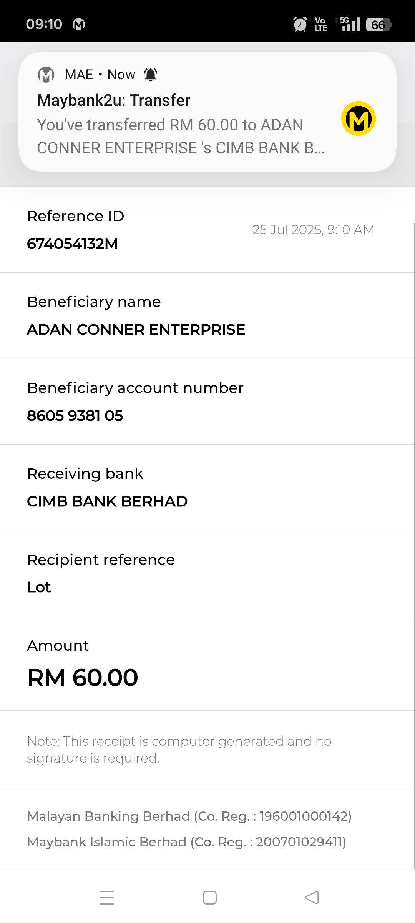Tap the alarm clock icon in status bar

pos(300,24)
